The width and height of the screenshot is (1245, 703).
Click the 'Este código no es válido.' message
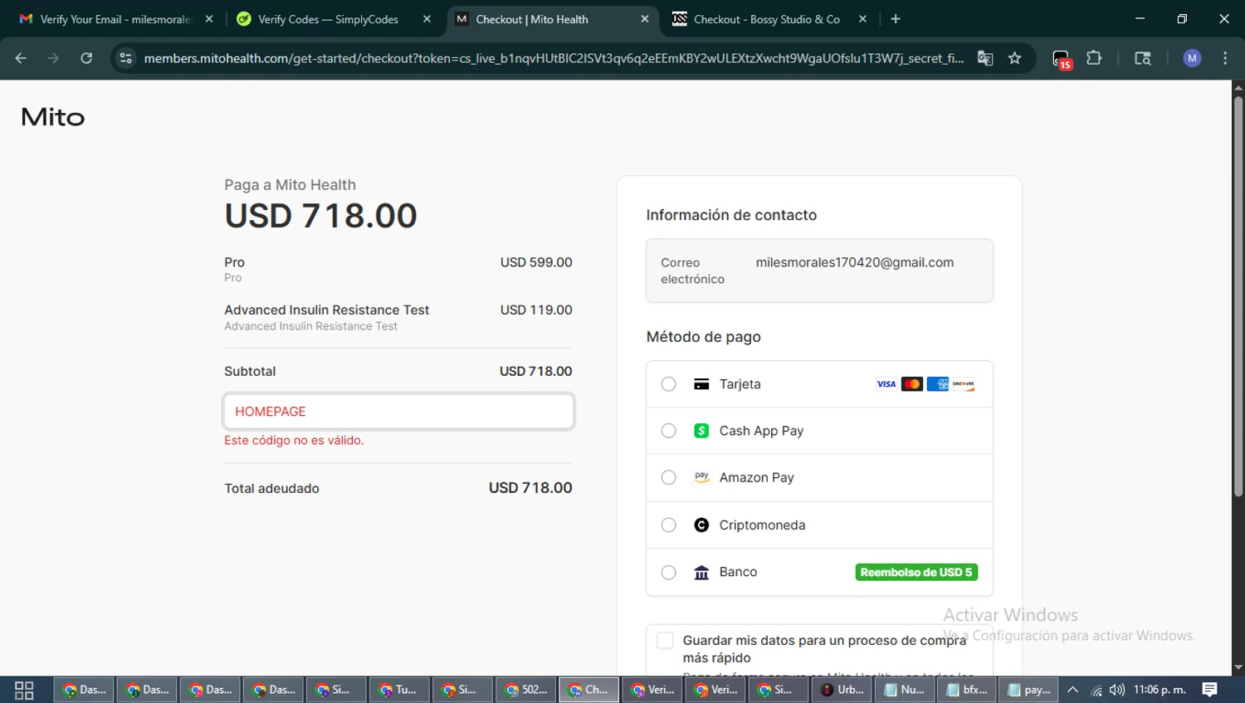[294, 440]
